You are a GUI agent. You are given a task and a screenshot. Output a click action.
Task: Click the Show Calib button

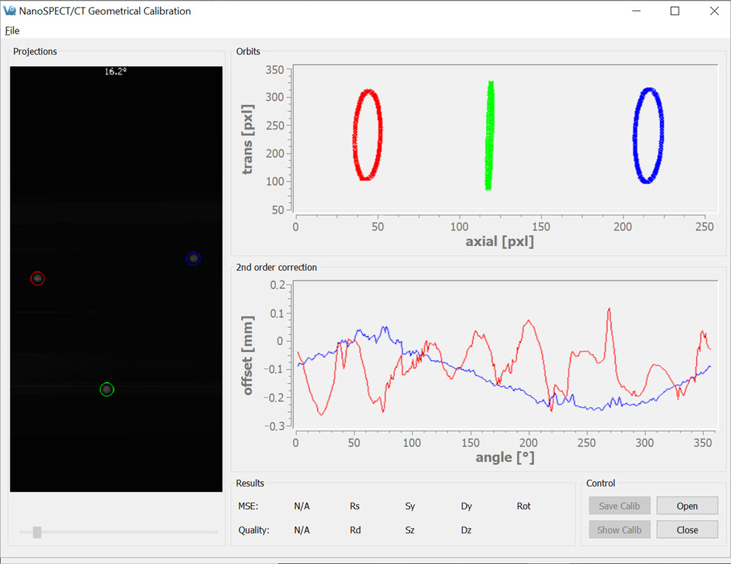click(x=619, y=530)
